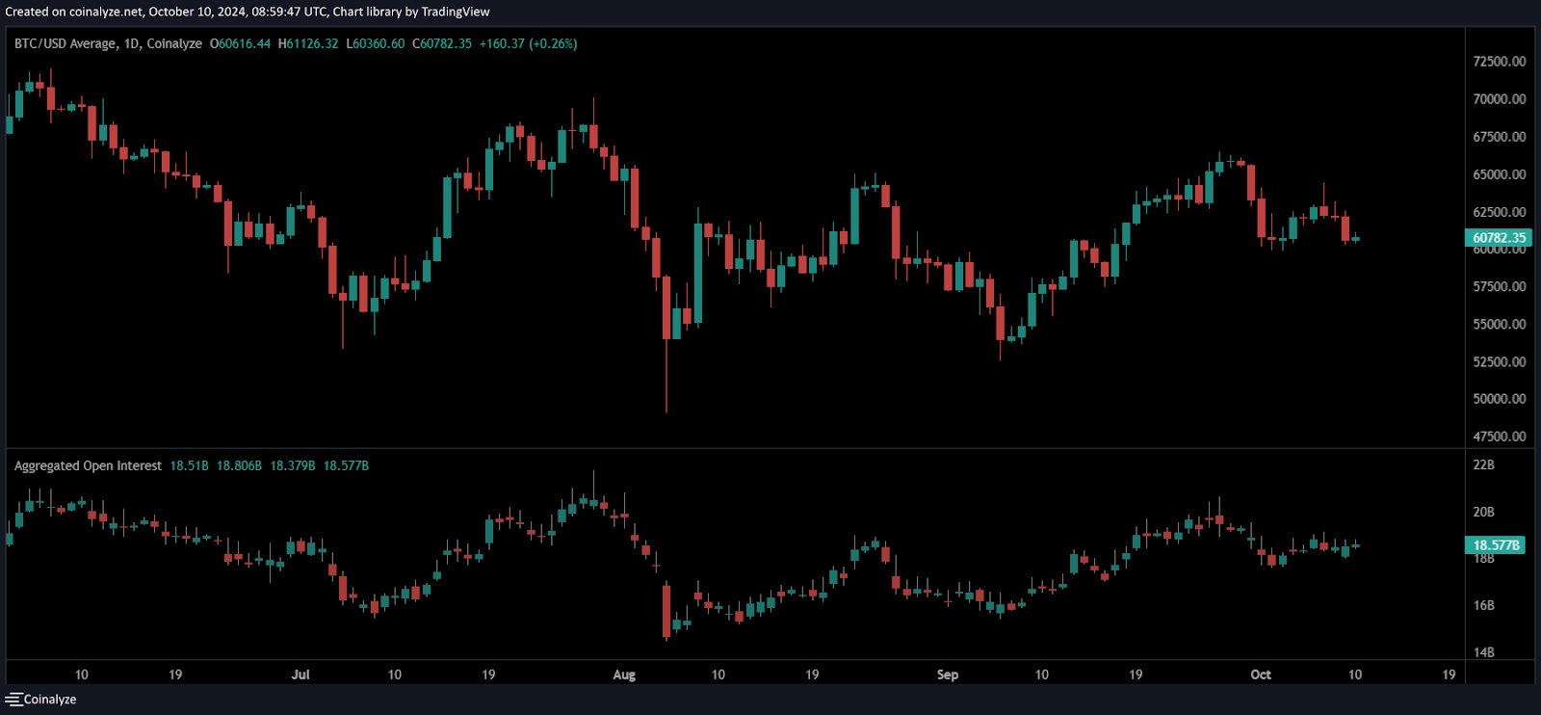The image size is (1541, 715).
Task: Click the open value O60616.44
Action: [x=240, y=43]
